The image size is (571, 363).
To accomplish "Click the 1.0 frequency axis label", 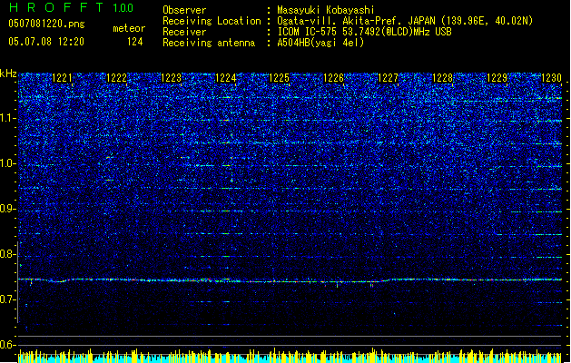I will [8, 163].
